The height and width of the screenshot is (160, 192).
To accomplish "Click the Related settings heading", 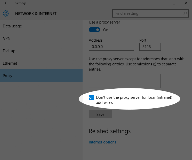I will click(x=110, y=131).
